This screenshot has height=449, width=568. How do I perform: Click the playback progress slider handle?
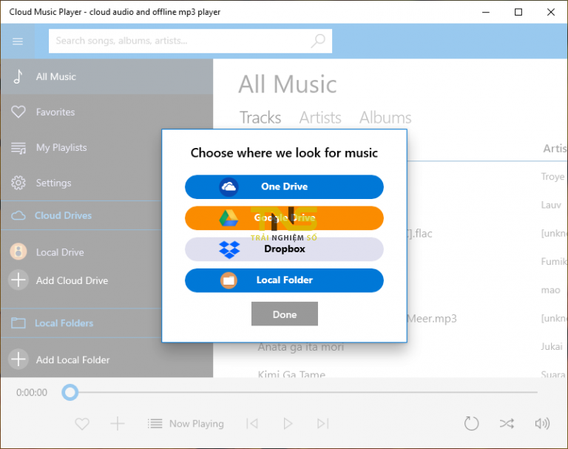pos(70,392)
